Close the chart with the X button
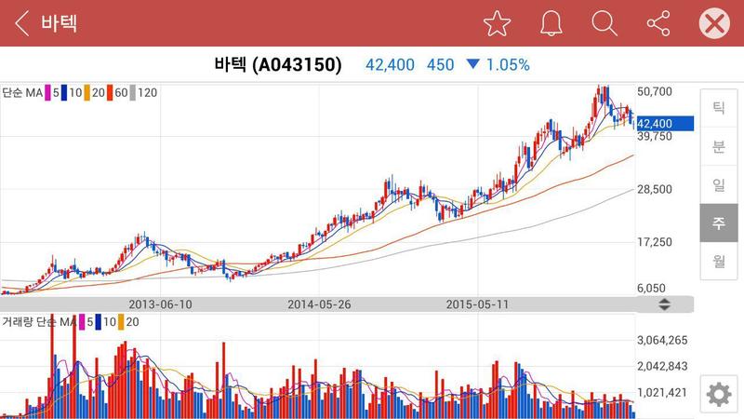 tap(714, 23)
